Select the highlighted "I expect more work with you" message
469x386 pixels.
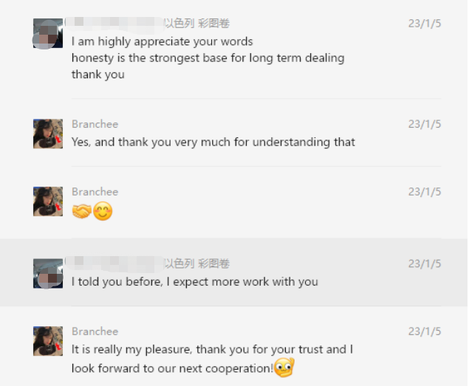click(x=194, y=281)
